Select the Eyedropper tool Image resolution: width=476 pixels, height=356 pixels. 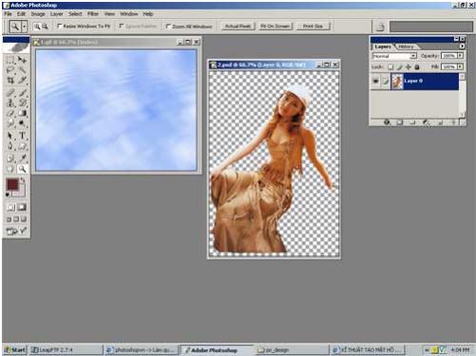click(22, 159)
